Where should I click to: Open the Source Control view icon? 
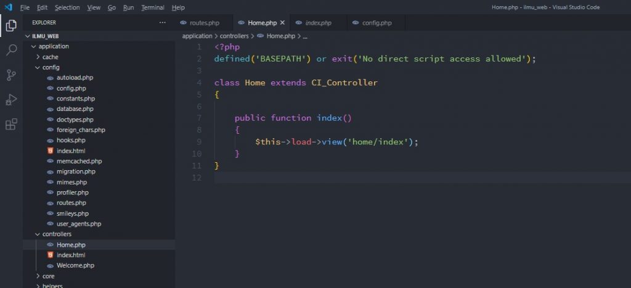click(x=10, y=75)
